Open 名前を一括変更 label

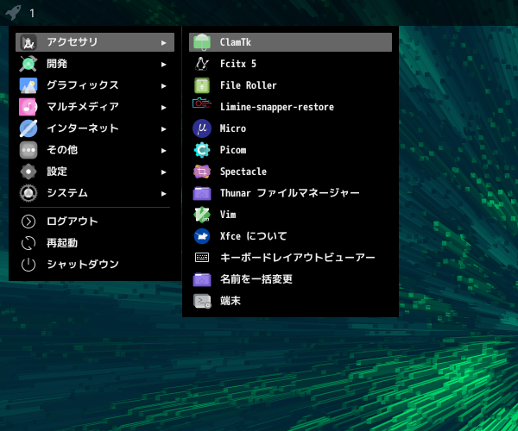point(256,279)
